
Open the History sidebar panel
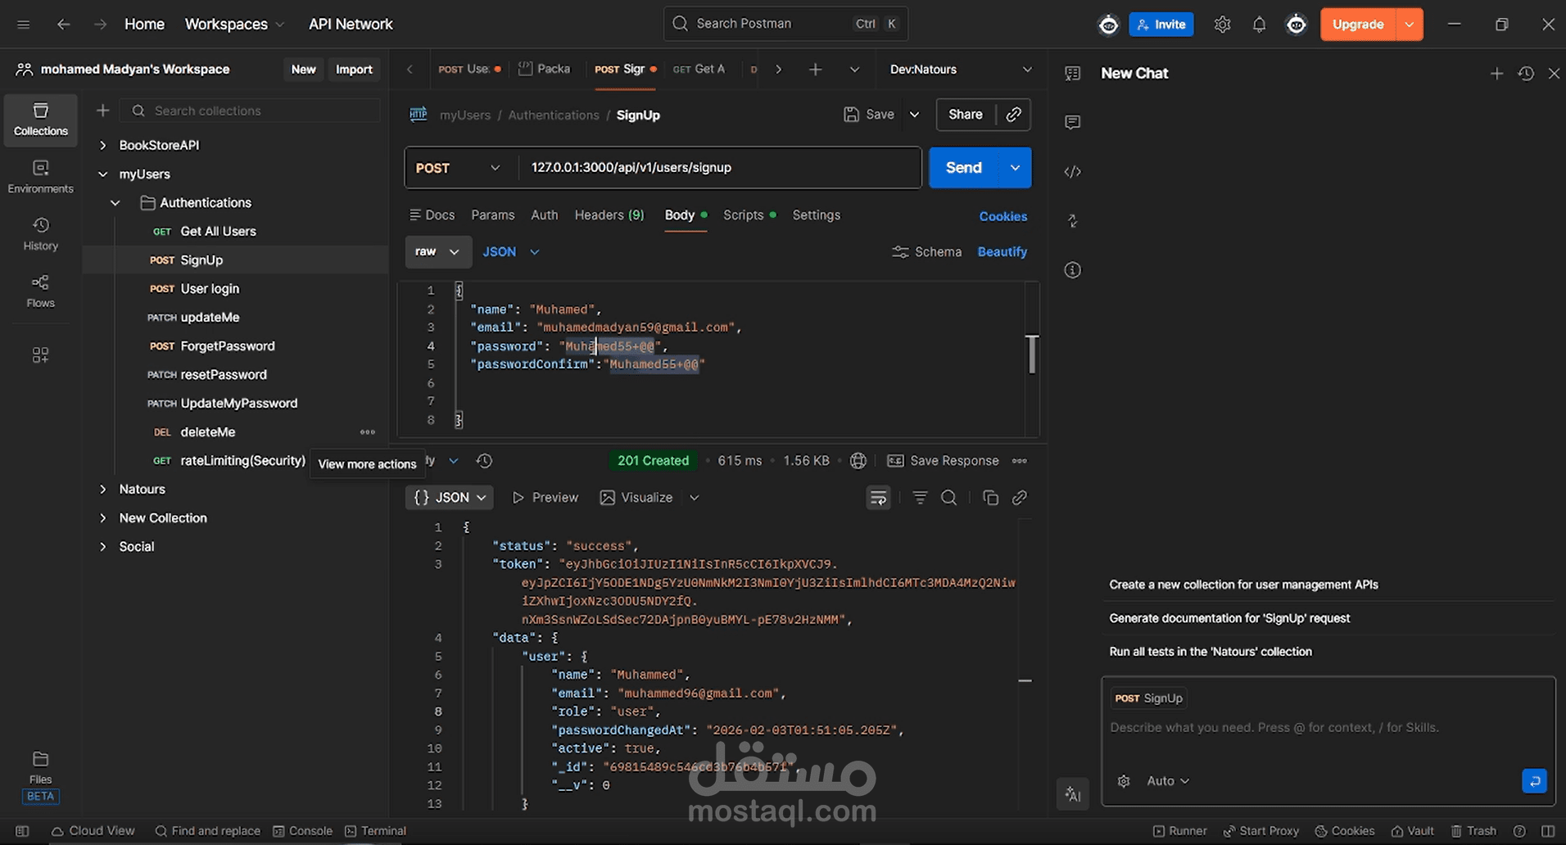tap(41, 234)
